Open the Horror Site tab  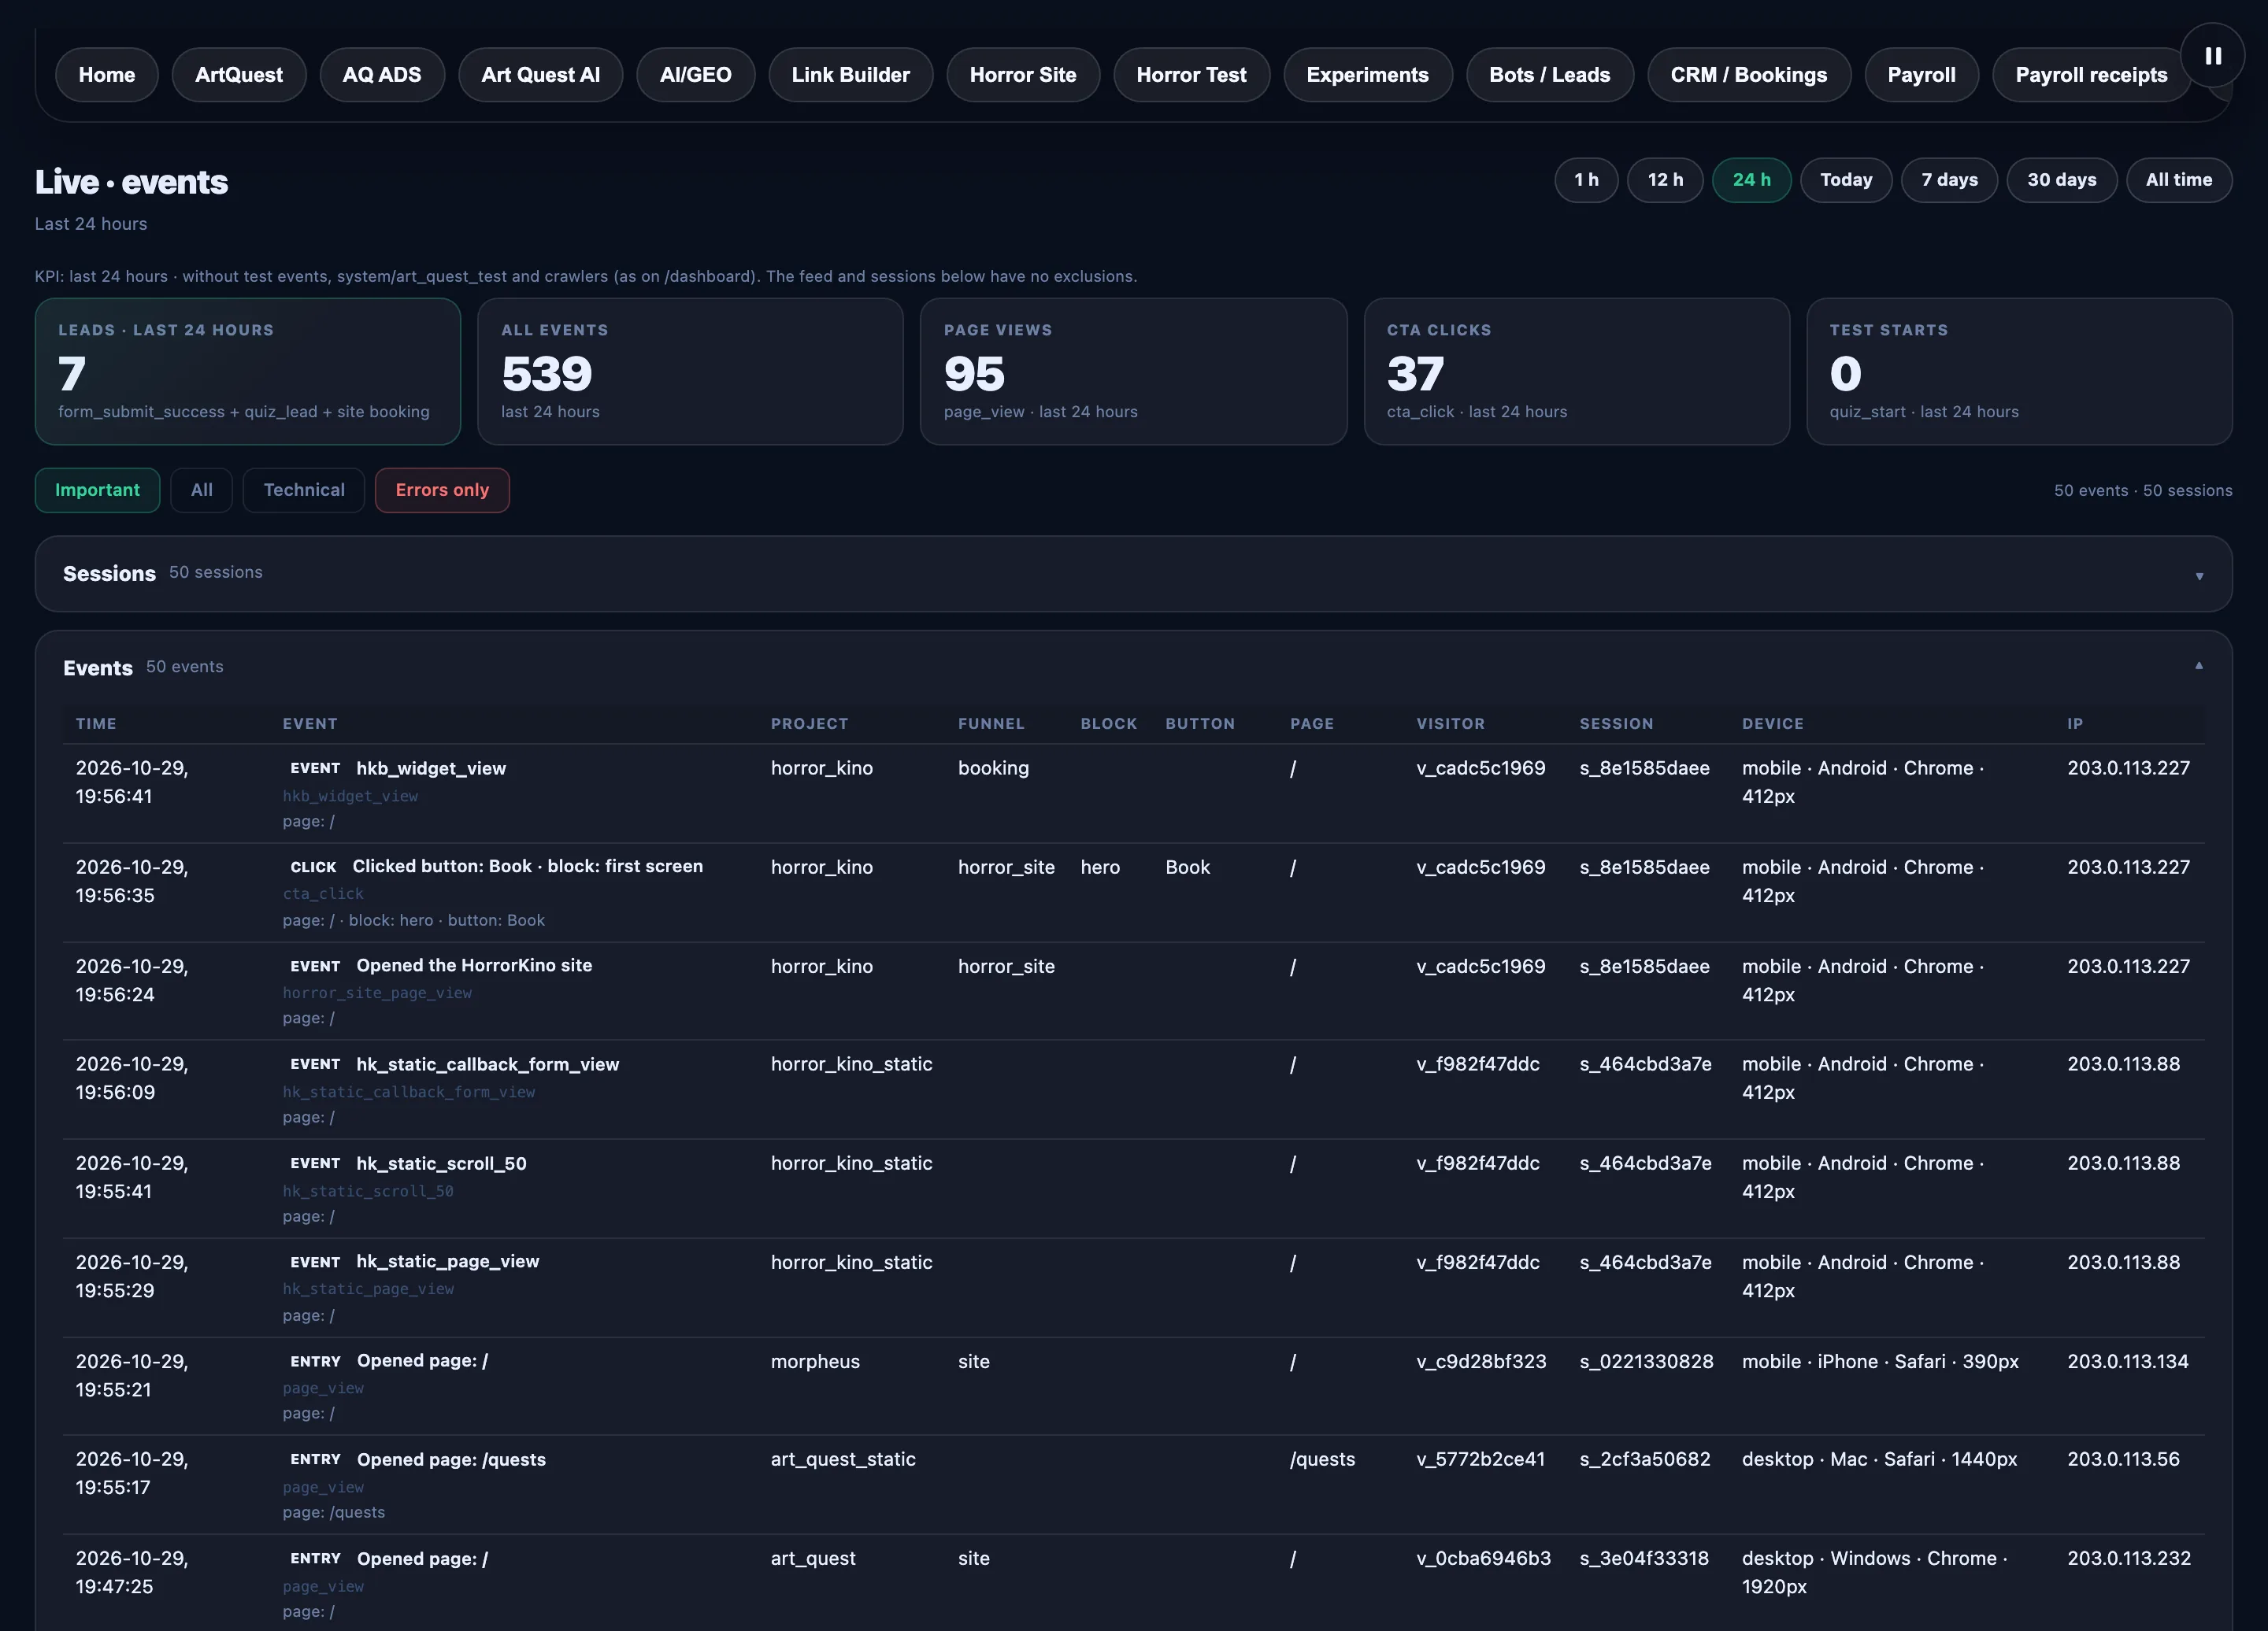[x=1023, y=75]
